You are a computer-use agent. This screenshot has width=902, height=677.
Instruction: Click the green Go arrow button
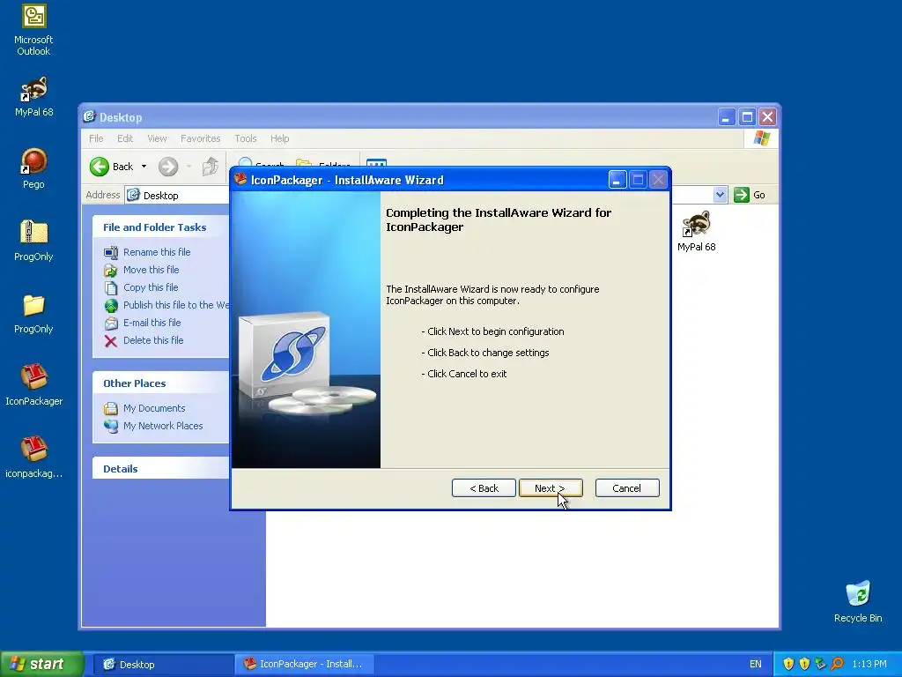pyautogui.click(x=742, y=195)
